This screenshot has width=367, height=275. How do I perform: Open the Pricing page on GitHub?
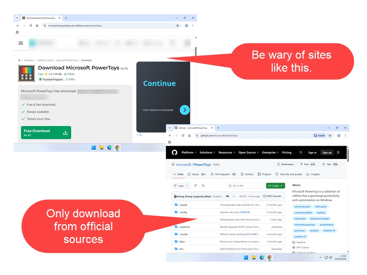[x=286, y=153]
